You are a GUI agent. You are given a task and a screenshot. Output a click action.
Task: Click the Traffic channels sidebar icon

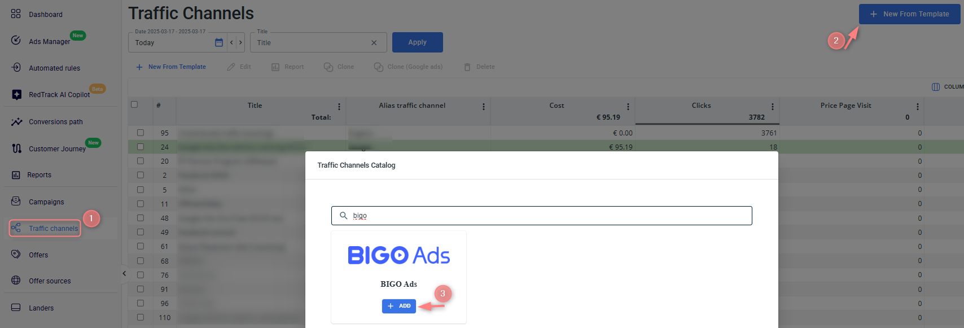click(16, 228)
